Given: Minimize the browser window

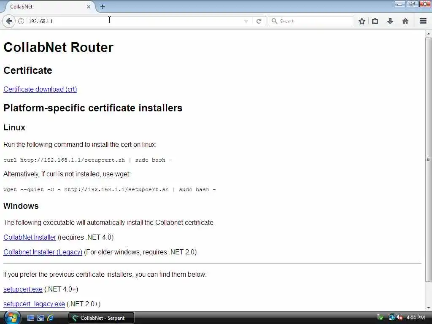Looking at the screenshot, I should tap(400, 4).
